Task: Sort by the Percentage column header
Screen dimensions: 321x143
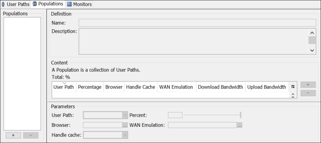Action: coord(90,87)
